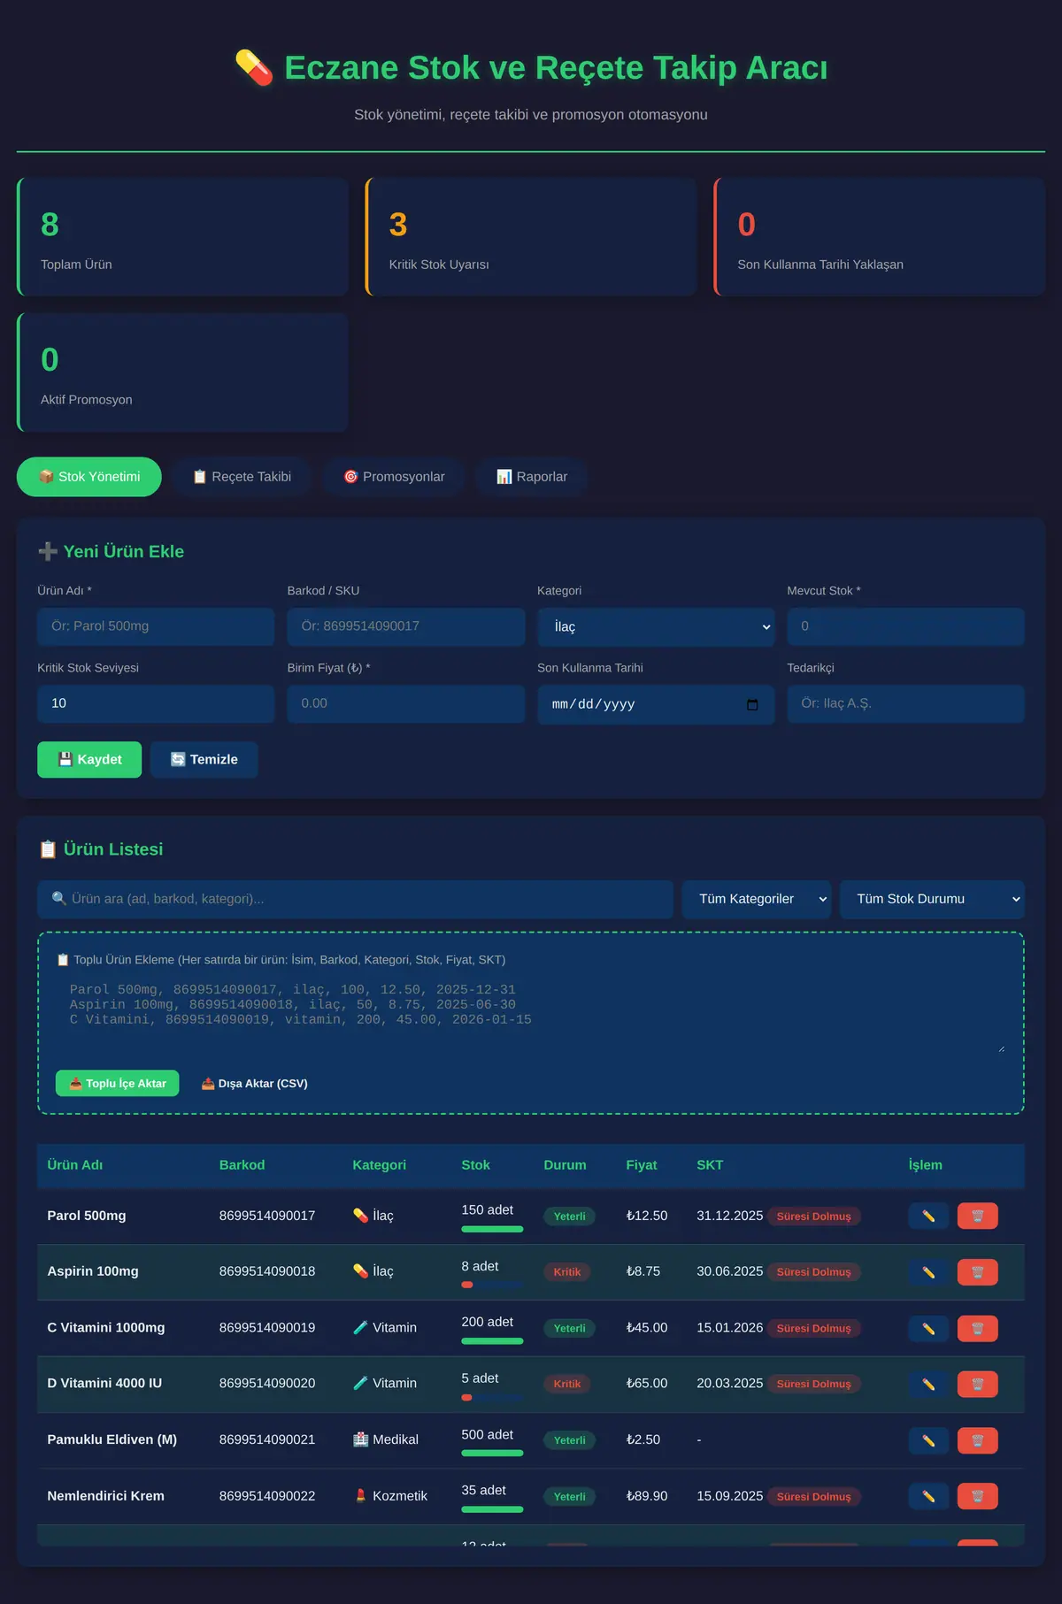
Task: Select the Mevcut Stok number field
Action: 906,626
